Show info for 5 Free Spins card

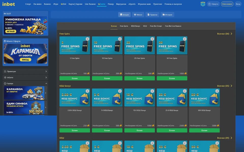click(87, 39)
